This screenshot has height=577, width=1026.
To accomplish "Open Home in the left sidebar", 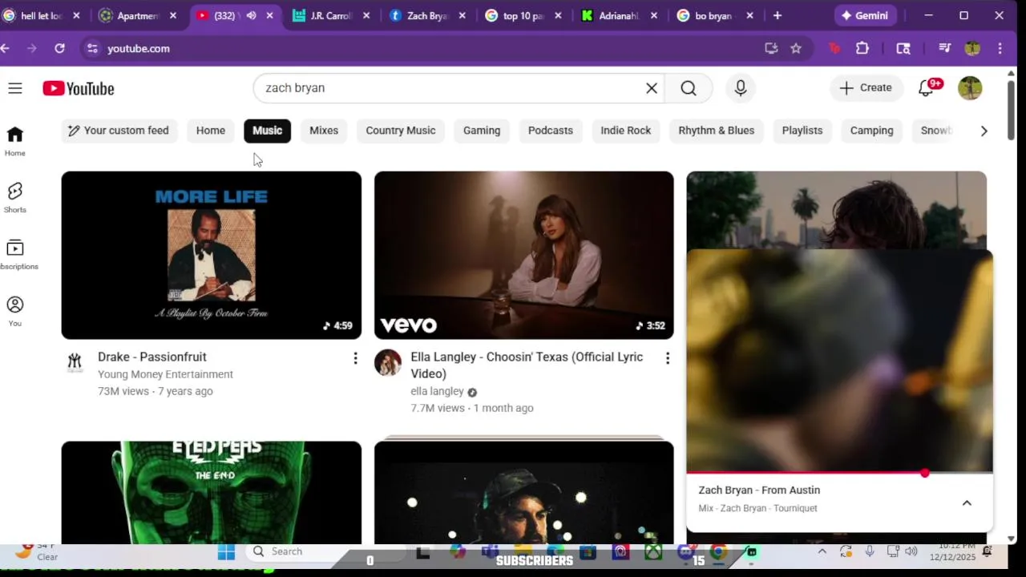I will point(14,141).
